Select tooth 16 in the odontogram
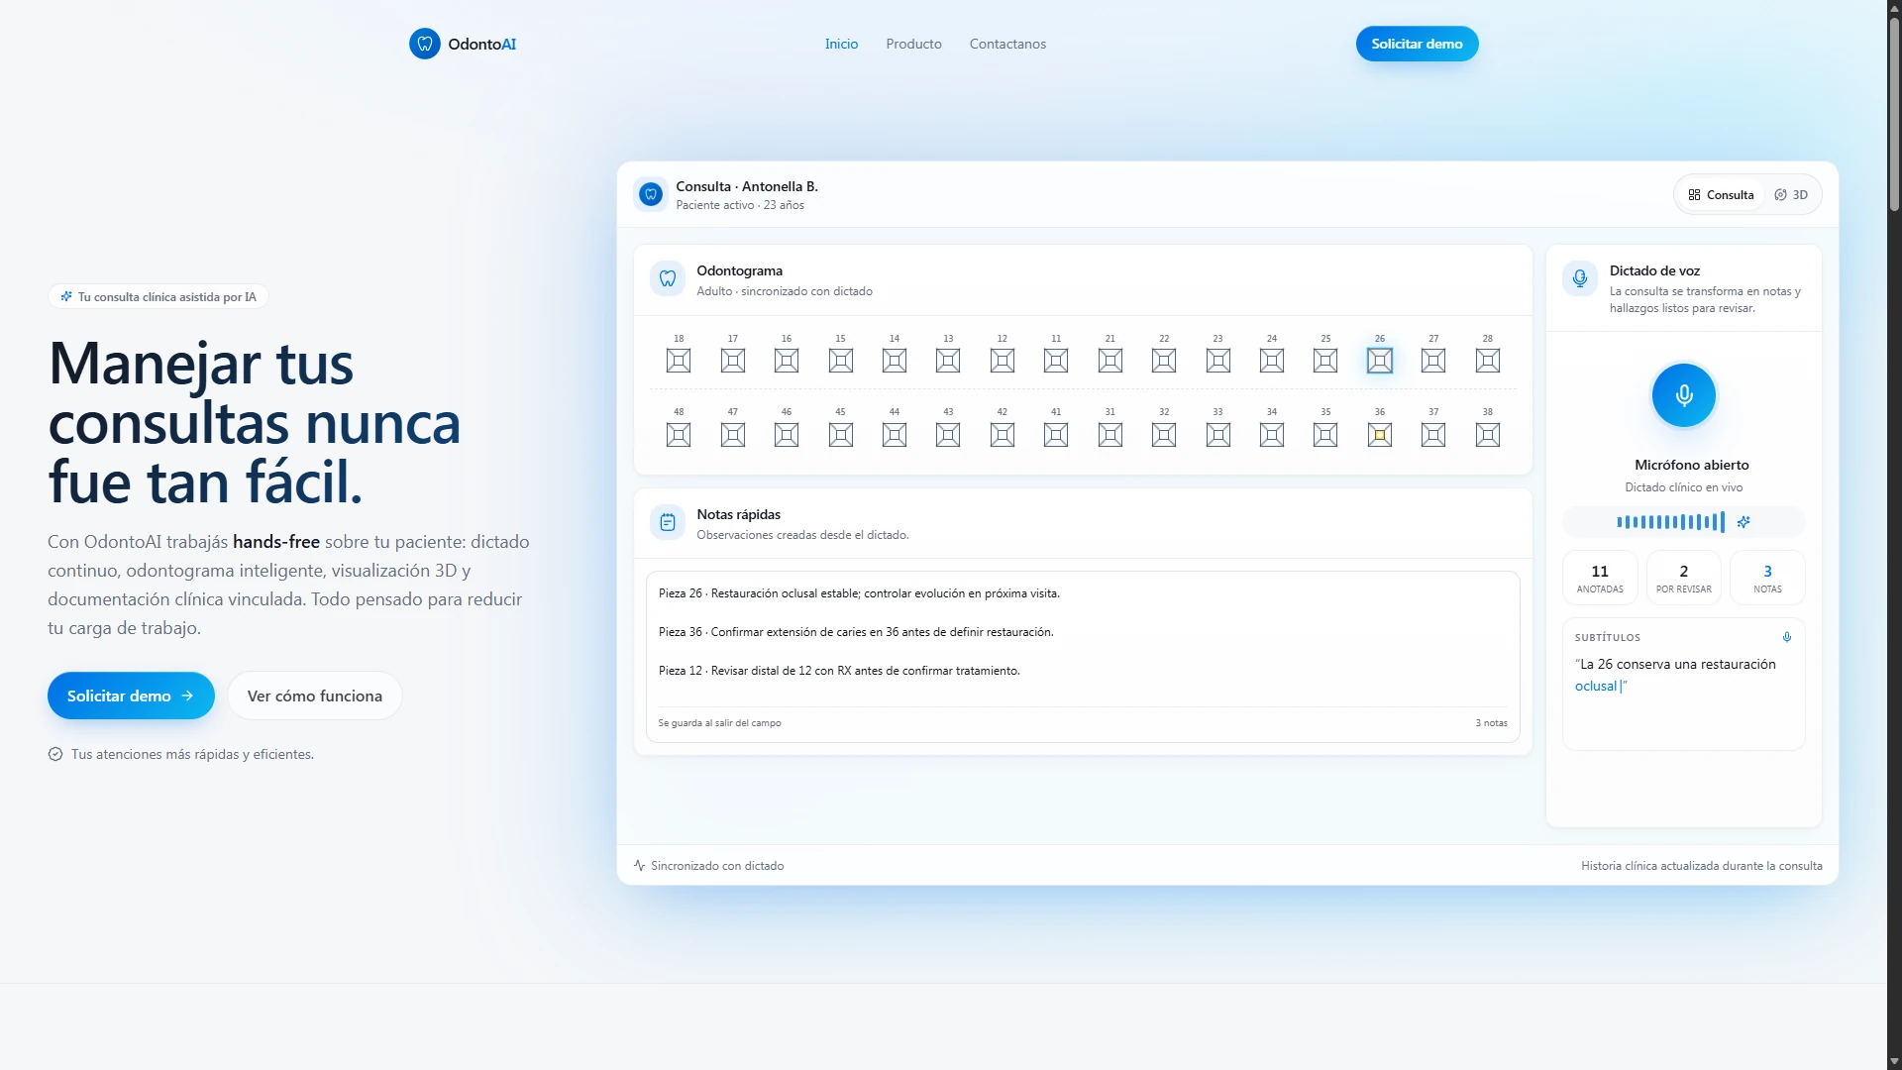1902x1070 pixels. tap(787, 361)
